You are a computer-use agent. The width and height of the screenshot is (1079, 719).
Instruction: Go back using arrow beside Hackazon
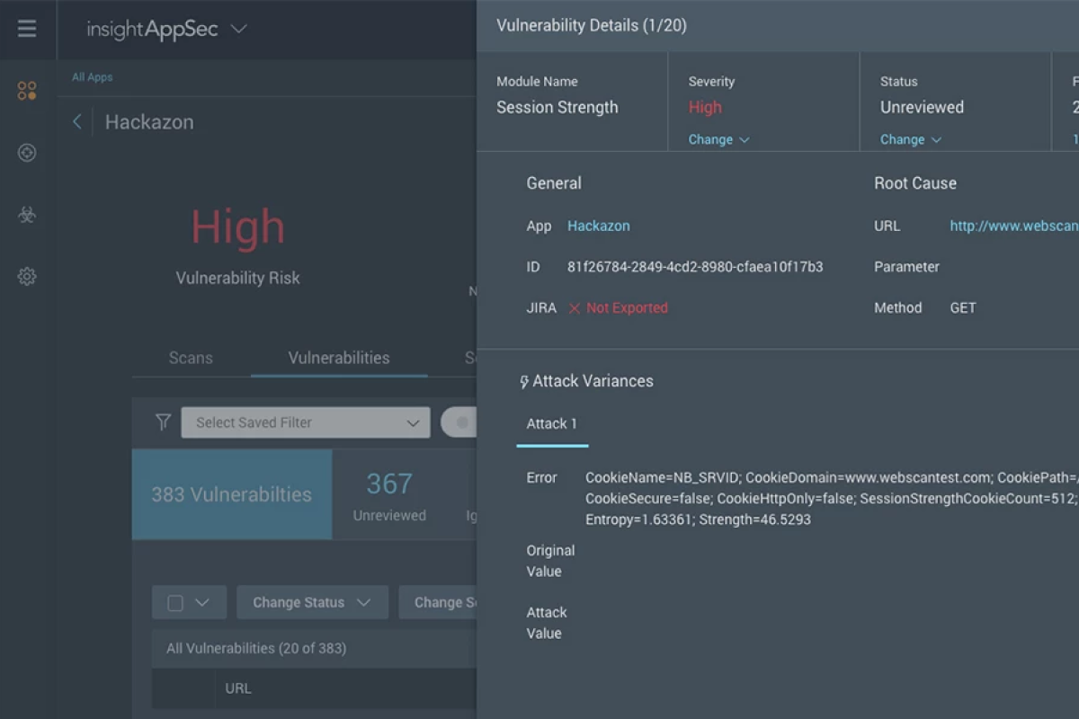point(77,122)
